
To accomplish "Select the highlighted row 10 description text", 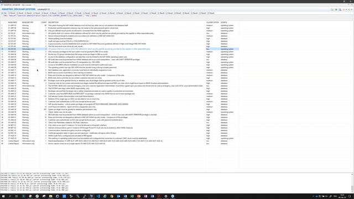I will 99,49.
